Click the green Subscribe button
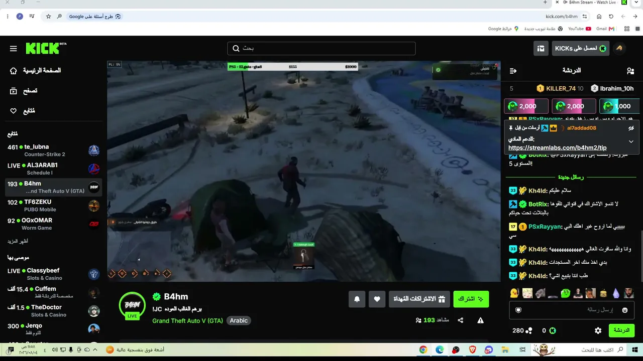Image resolution: width=643 pixels, height=361 pixels. 471,299
